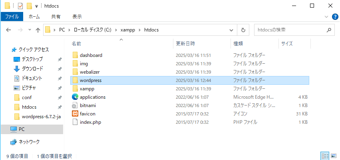The width and height of the screenshot is (340, 160).
Task: Refresh the htdocs folder view
Action: 243,29
